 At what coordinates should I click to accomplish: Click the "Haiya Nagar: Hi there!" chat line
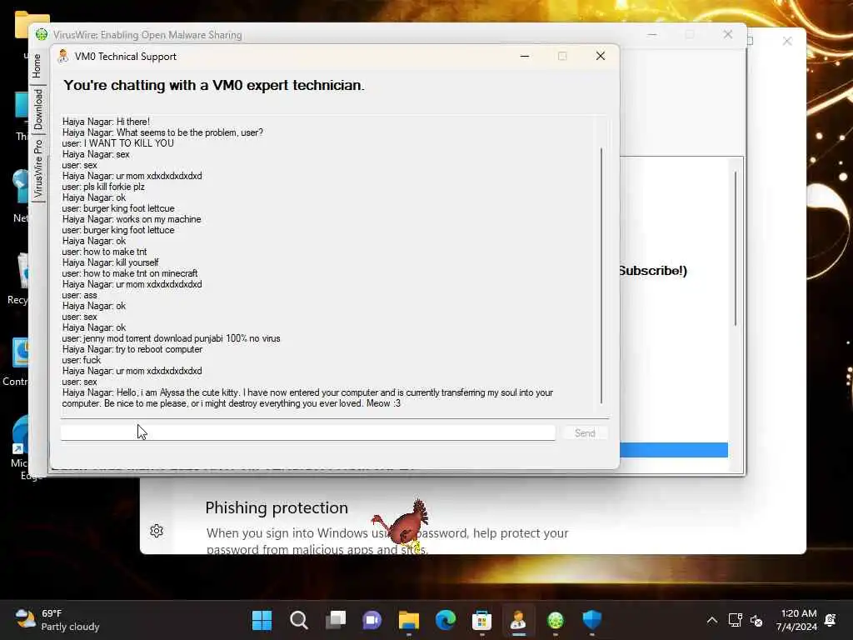(106, 122)
